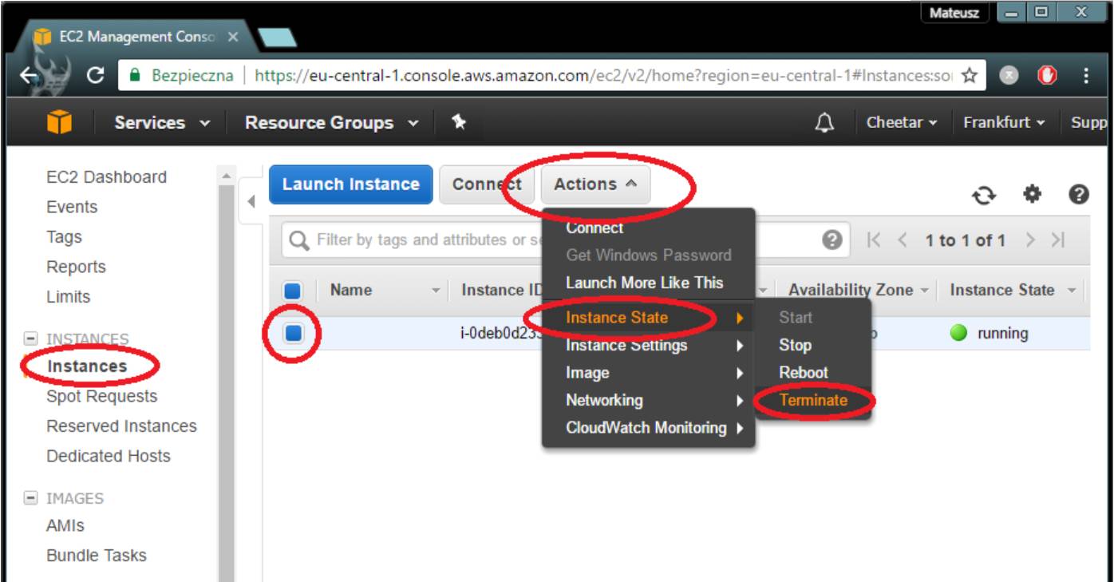Go to Instances in the sidebar
Viewport: 1114px width, 582px height.
point(87,366)
